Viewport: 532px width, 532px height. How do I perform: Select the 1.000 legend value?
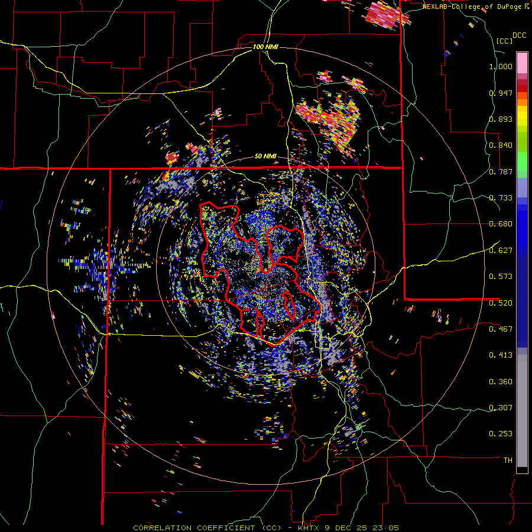click(x=501, y=66)
